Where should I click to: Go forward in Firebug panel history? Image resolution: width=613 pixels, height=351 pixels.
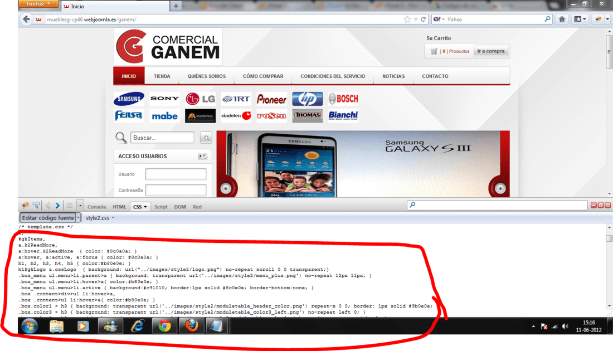click(58, 206)
